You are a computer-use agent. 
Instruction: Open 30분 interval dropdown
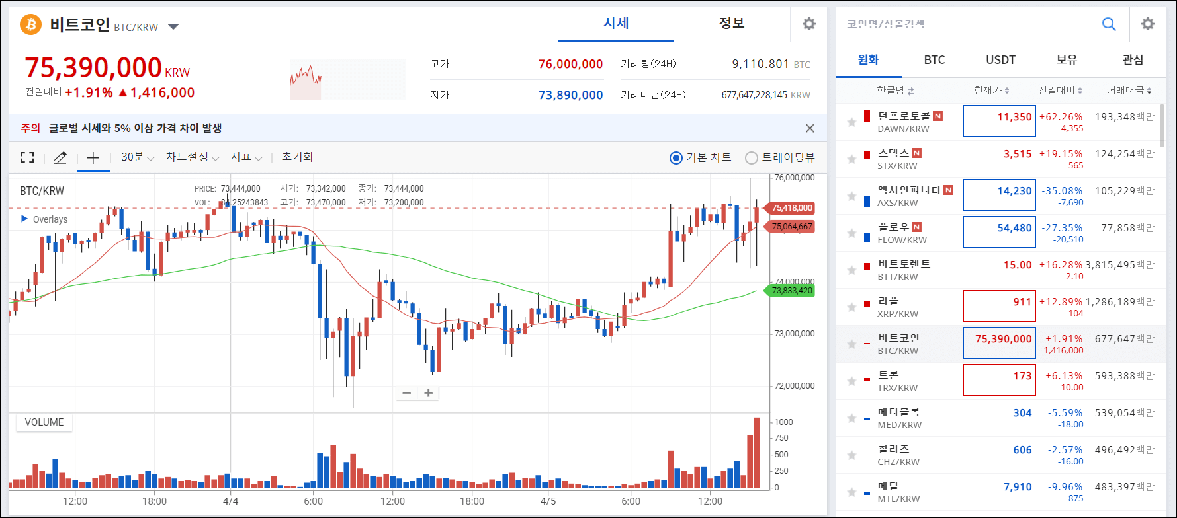138,157
